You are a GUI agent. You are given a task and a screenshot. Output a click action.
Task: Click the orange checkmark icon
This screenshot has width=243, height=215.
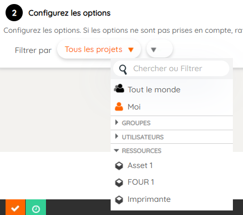(x=15, y=208)
